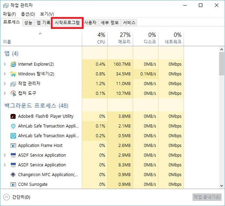225x206 pixels.
Task: Click the Adobe Flash Player Utility icon
Action: click(x=13, y=116)
